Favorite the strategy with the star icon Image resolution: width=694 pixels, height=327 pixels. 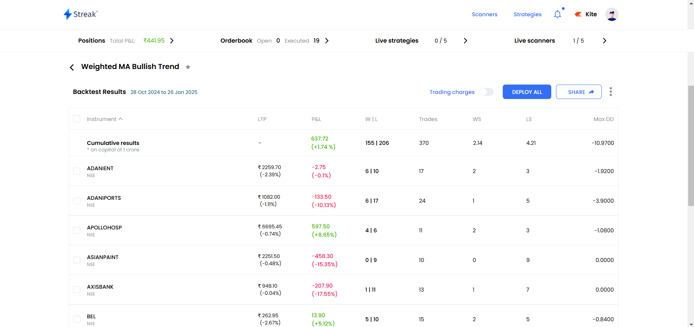[x=188, y=67]
